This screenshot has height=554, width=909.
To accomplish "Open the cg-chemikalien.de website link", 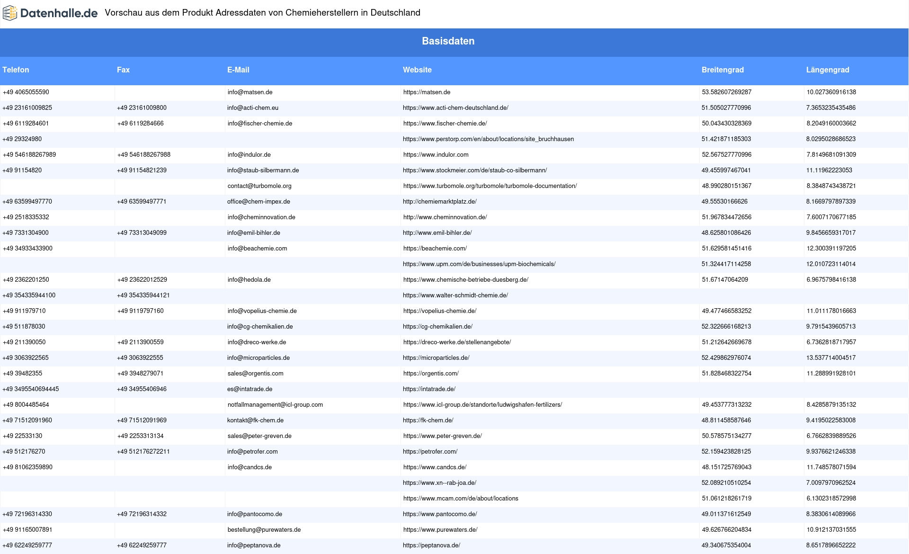I will (437, 327).
